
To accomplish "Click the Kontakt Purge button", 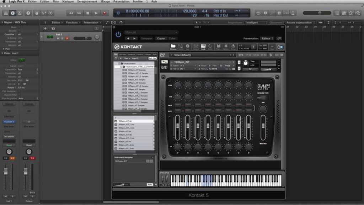I will [233, 47].
